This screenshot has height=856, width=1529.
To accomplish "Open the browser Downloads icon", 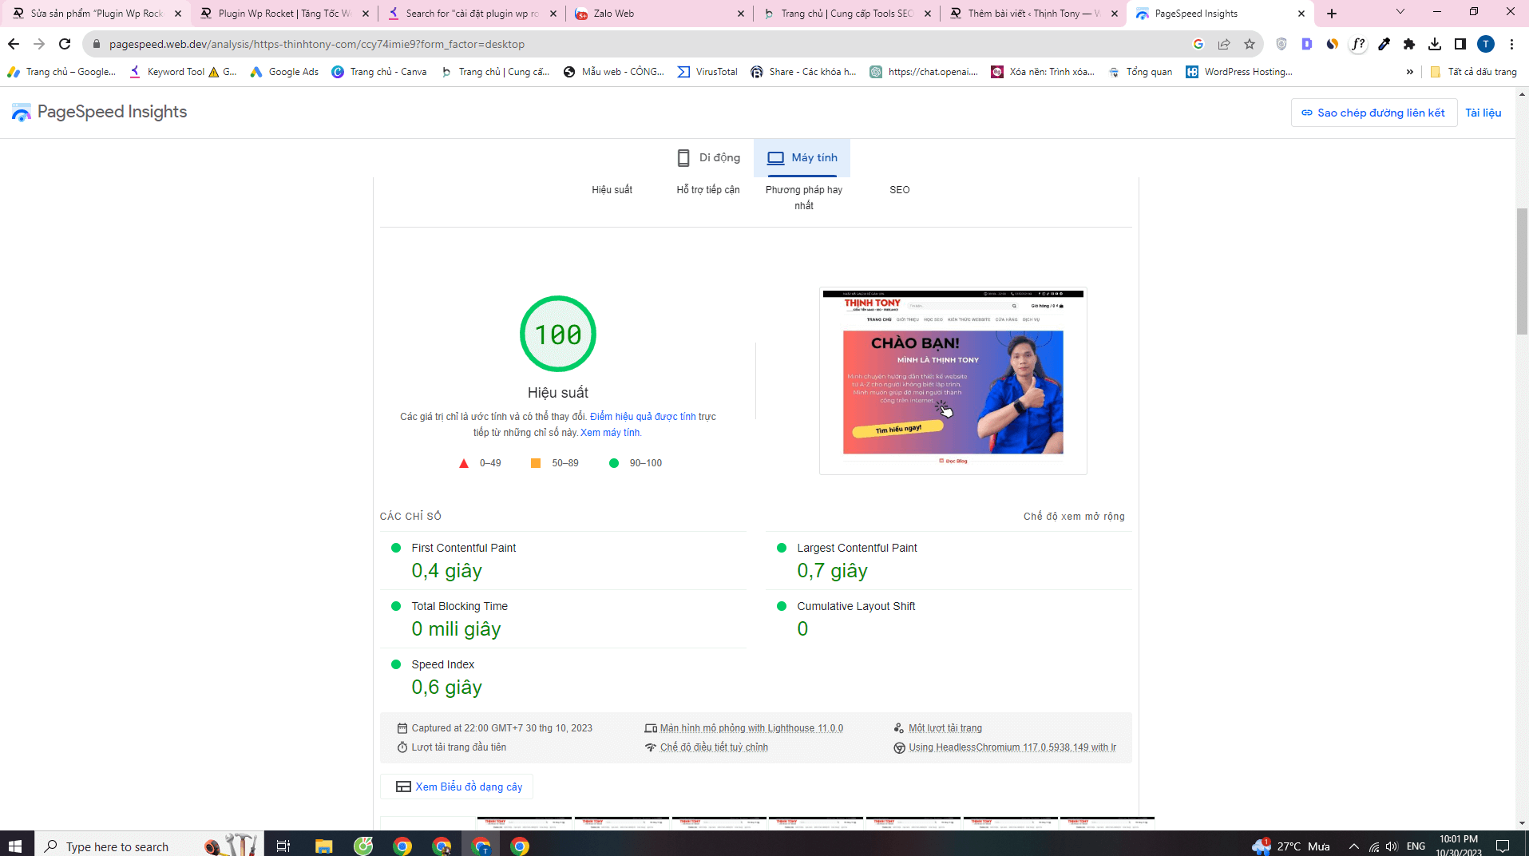I will [x=1435, y=44].
